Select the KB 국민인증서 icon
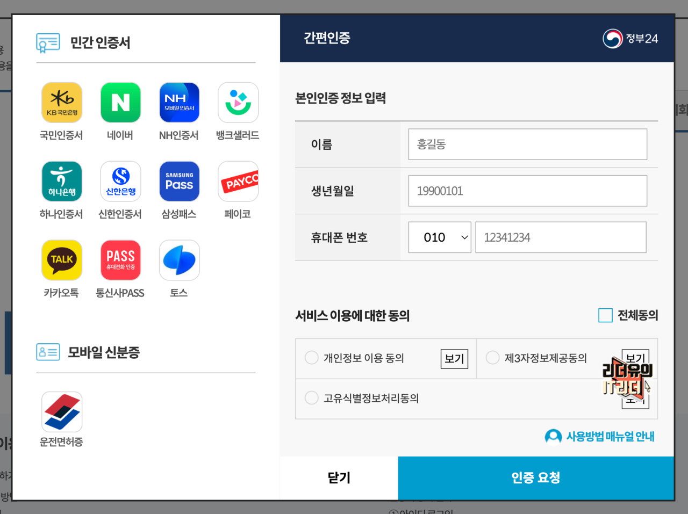Image resolution: width=688 pixels, height=514 pixels. [x=62, y=103]
